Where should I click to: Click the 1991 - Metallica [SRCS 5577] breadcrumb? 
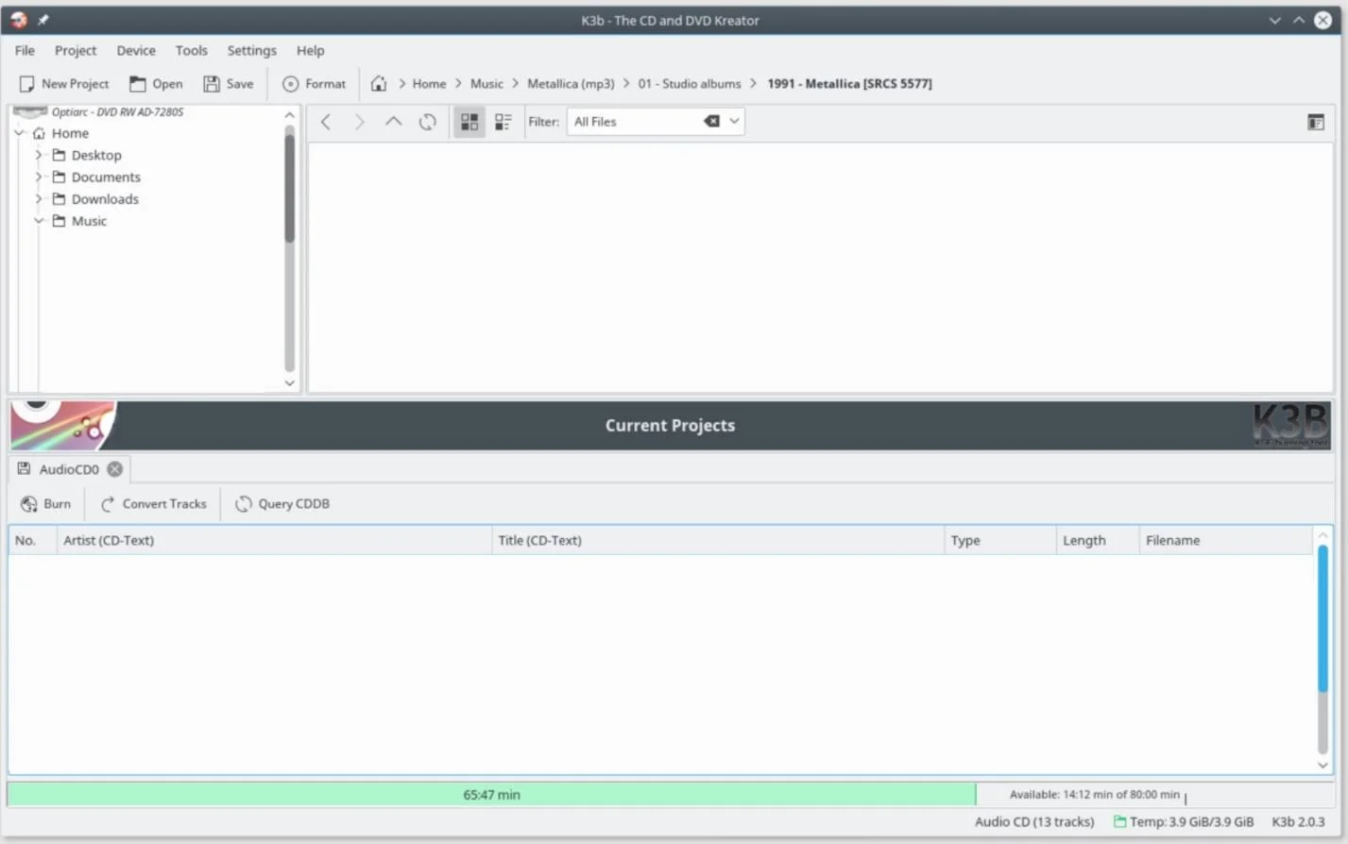(849, 84)
